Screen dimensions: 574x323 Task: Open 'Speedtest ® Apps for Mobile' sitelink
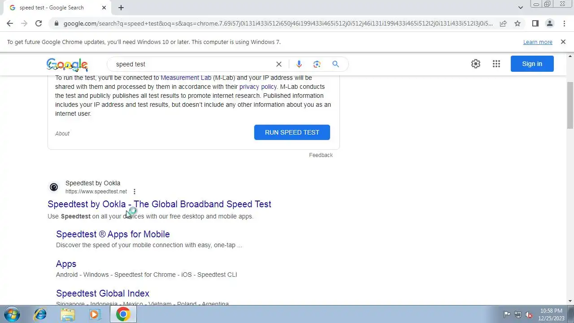tap(113, 234)
